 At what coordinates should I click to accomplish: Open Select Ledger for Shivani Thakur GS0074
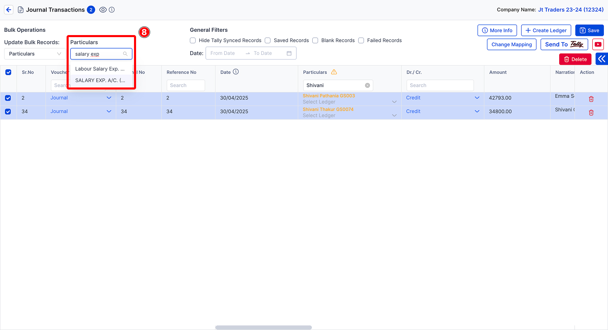pyautogui.click(x=349, y=115)
